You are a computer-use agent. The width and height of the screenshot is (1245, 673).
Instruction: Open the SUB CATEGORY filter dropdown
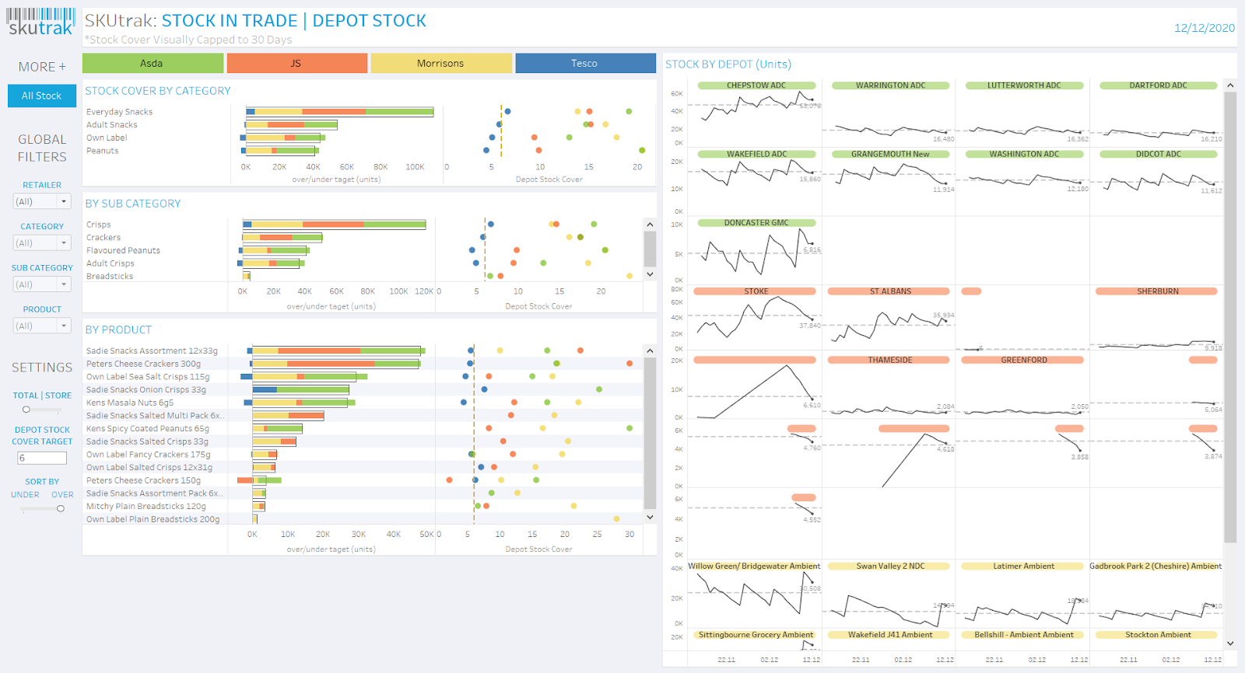pos(42,284)
